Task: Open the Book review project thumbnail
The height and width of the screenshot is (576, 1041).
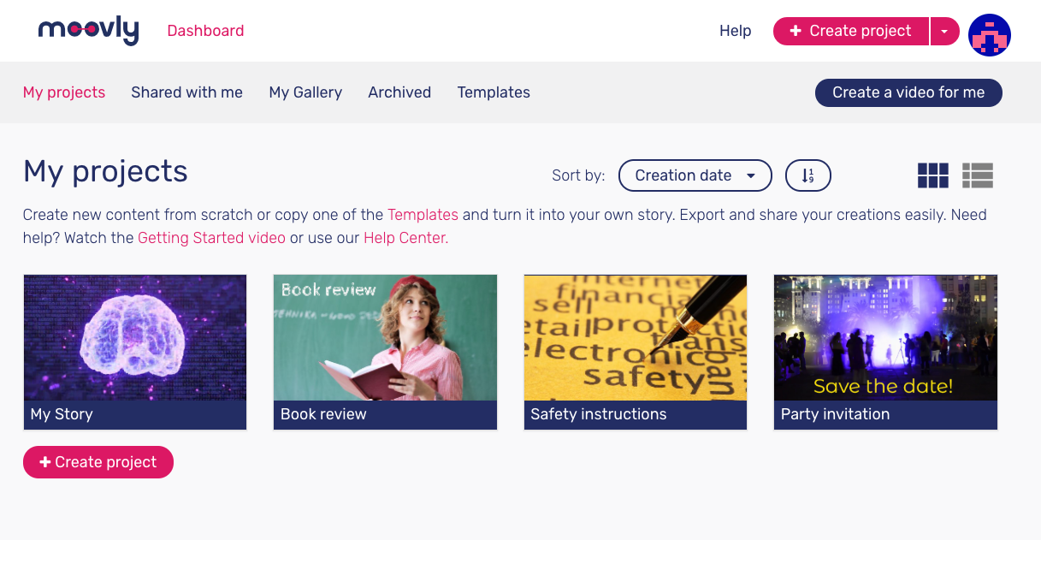Action: [x=385, y=338]
